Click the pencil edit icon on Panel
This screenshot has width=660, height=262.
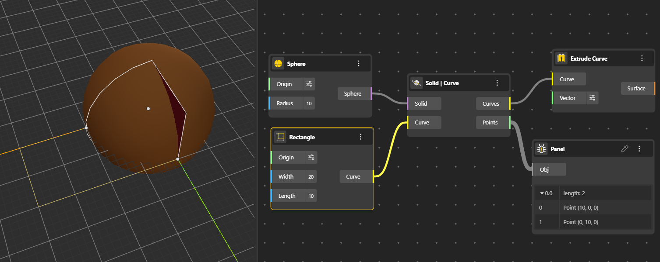click(x=625, y=149)
